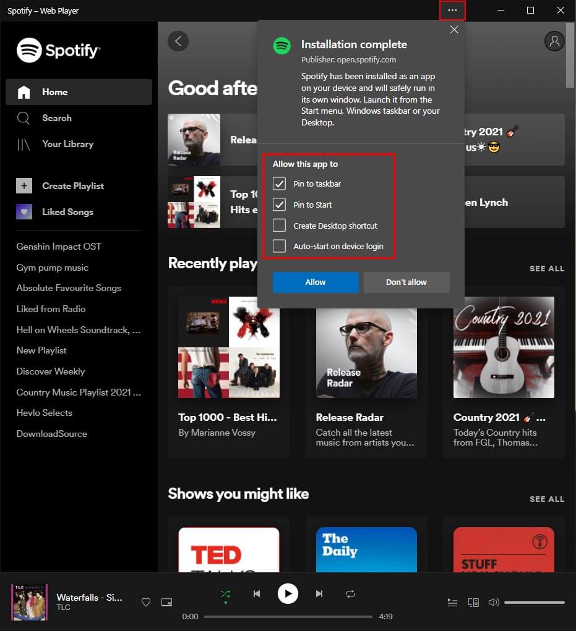Image resolution: width=576 pixels, height=631 pixels.
Task: Click the Spotify logo in sidebar
Action: [58, 50]
